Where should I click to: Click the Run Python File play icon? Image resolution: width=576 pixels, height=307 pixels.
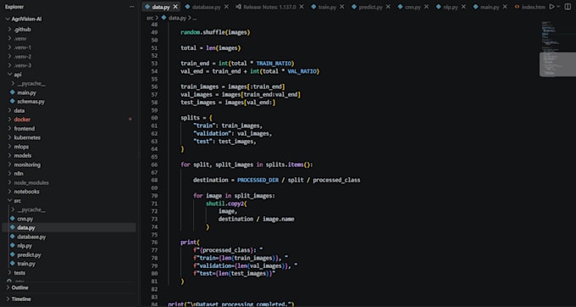[x=551, y=7]
